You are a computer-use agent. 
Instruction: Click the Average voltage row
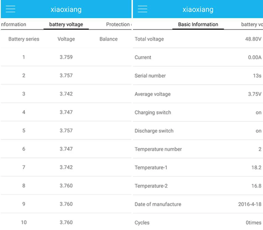(x=198, y=94)
